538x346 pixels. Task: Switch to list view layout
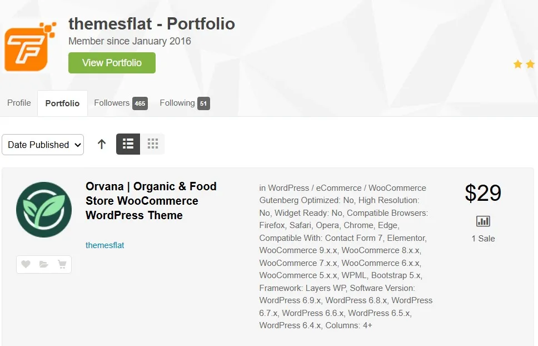pos(128,144)
